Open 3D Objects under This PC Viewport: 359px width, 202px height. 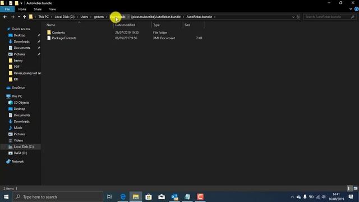21,103
